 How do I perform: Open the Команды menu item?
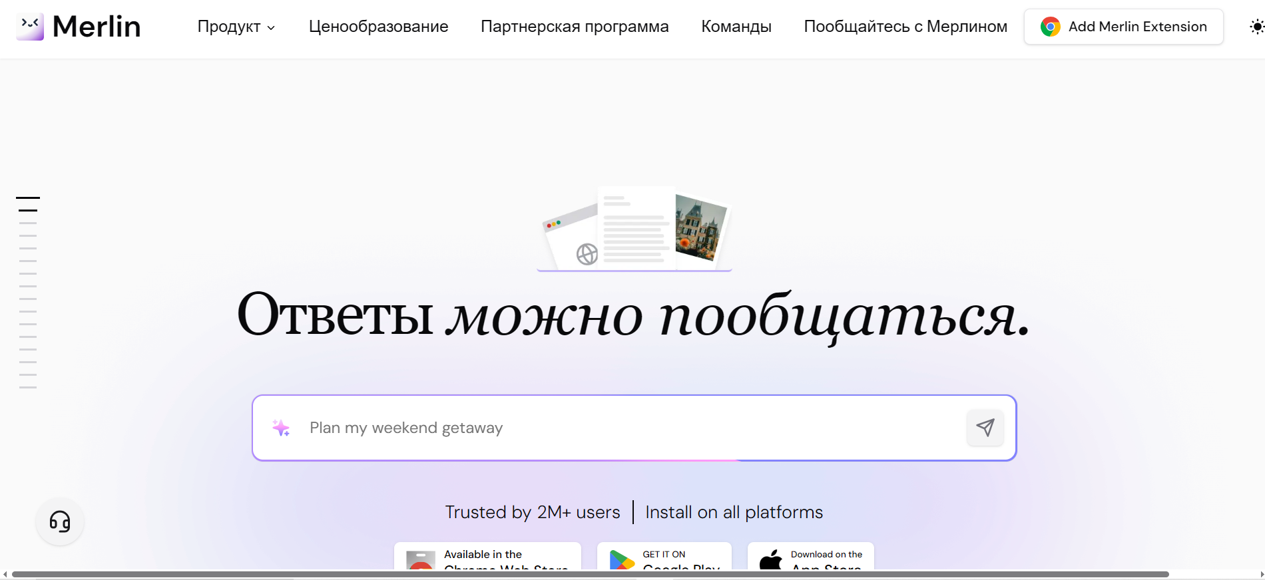736,27
